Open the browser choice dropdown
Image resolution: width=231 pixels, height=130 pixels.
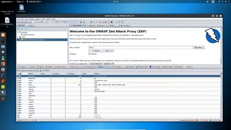click(x=109, y=64)
